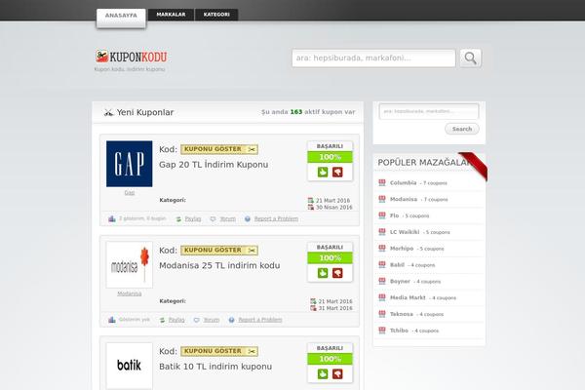Open Babil in popular stores
The image size is (585, 390).
[397, 265]
